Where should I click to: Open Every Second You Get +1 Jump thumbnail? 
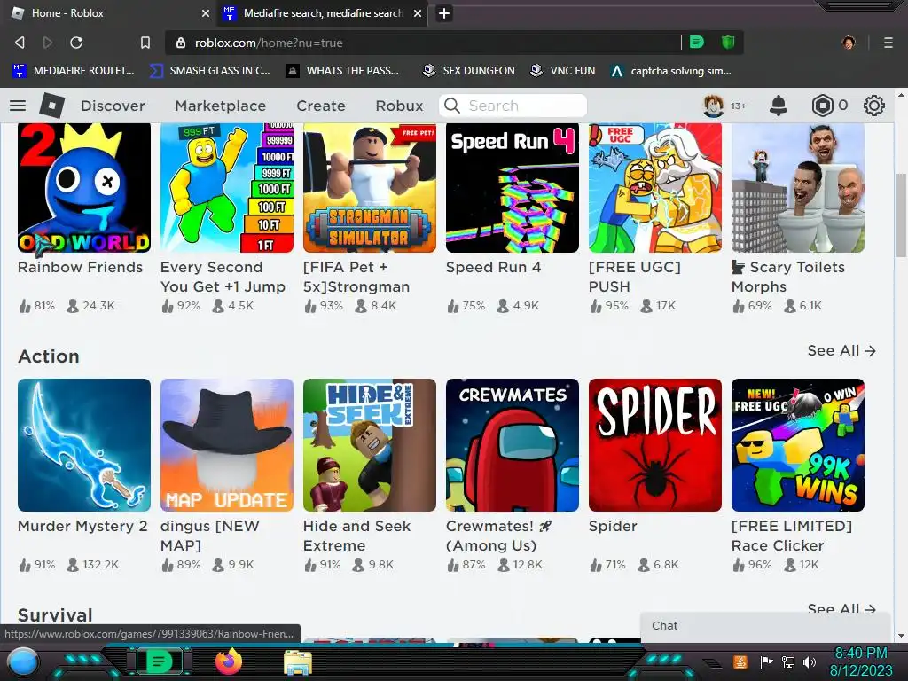[227, 188]
